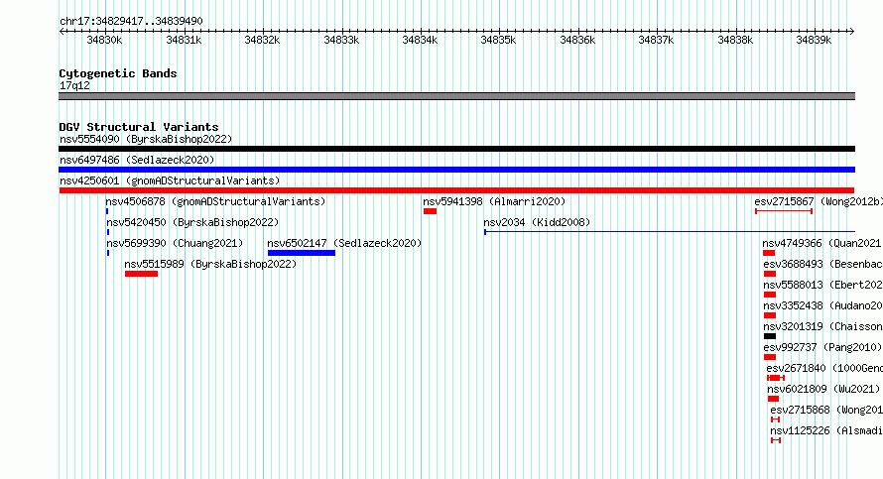Click esv2715868 variant label
The width and height of the screenshot is (883, 479).
pos(826,410)
